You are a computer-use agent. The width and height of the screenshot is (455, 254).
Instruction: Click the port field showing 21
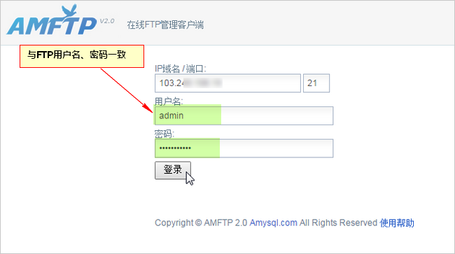(316, 83)
